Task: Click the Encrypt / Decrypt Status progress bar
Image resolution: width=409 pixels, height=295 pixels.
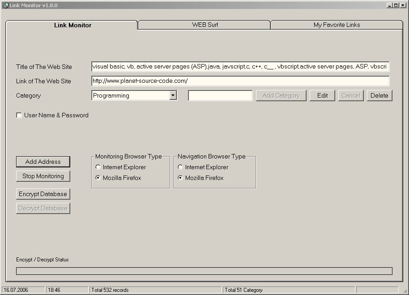Action: pyautogui.click(x=204, y=271)
